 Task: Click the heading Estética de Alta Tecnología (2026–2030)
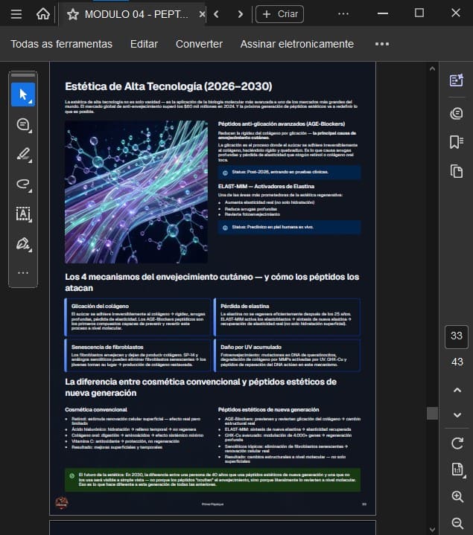point(168,86)
